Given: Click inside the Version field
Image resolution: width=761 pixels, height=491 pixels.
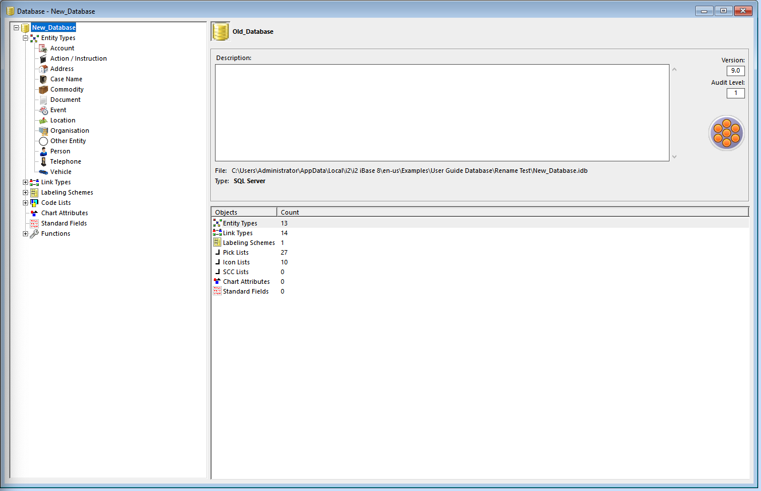Looking at the screenshot, I should click(x=735, y=70).
